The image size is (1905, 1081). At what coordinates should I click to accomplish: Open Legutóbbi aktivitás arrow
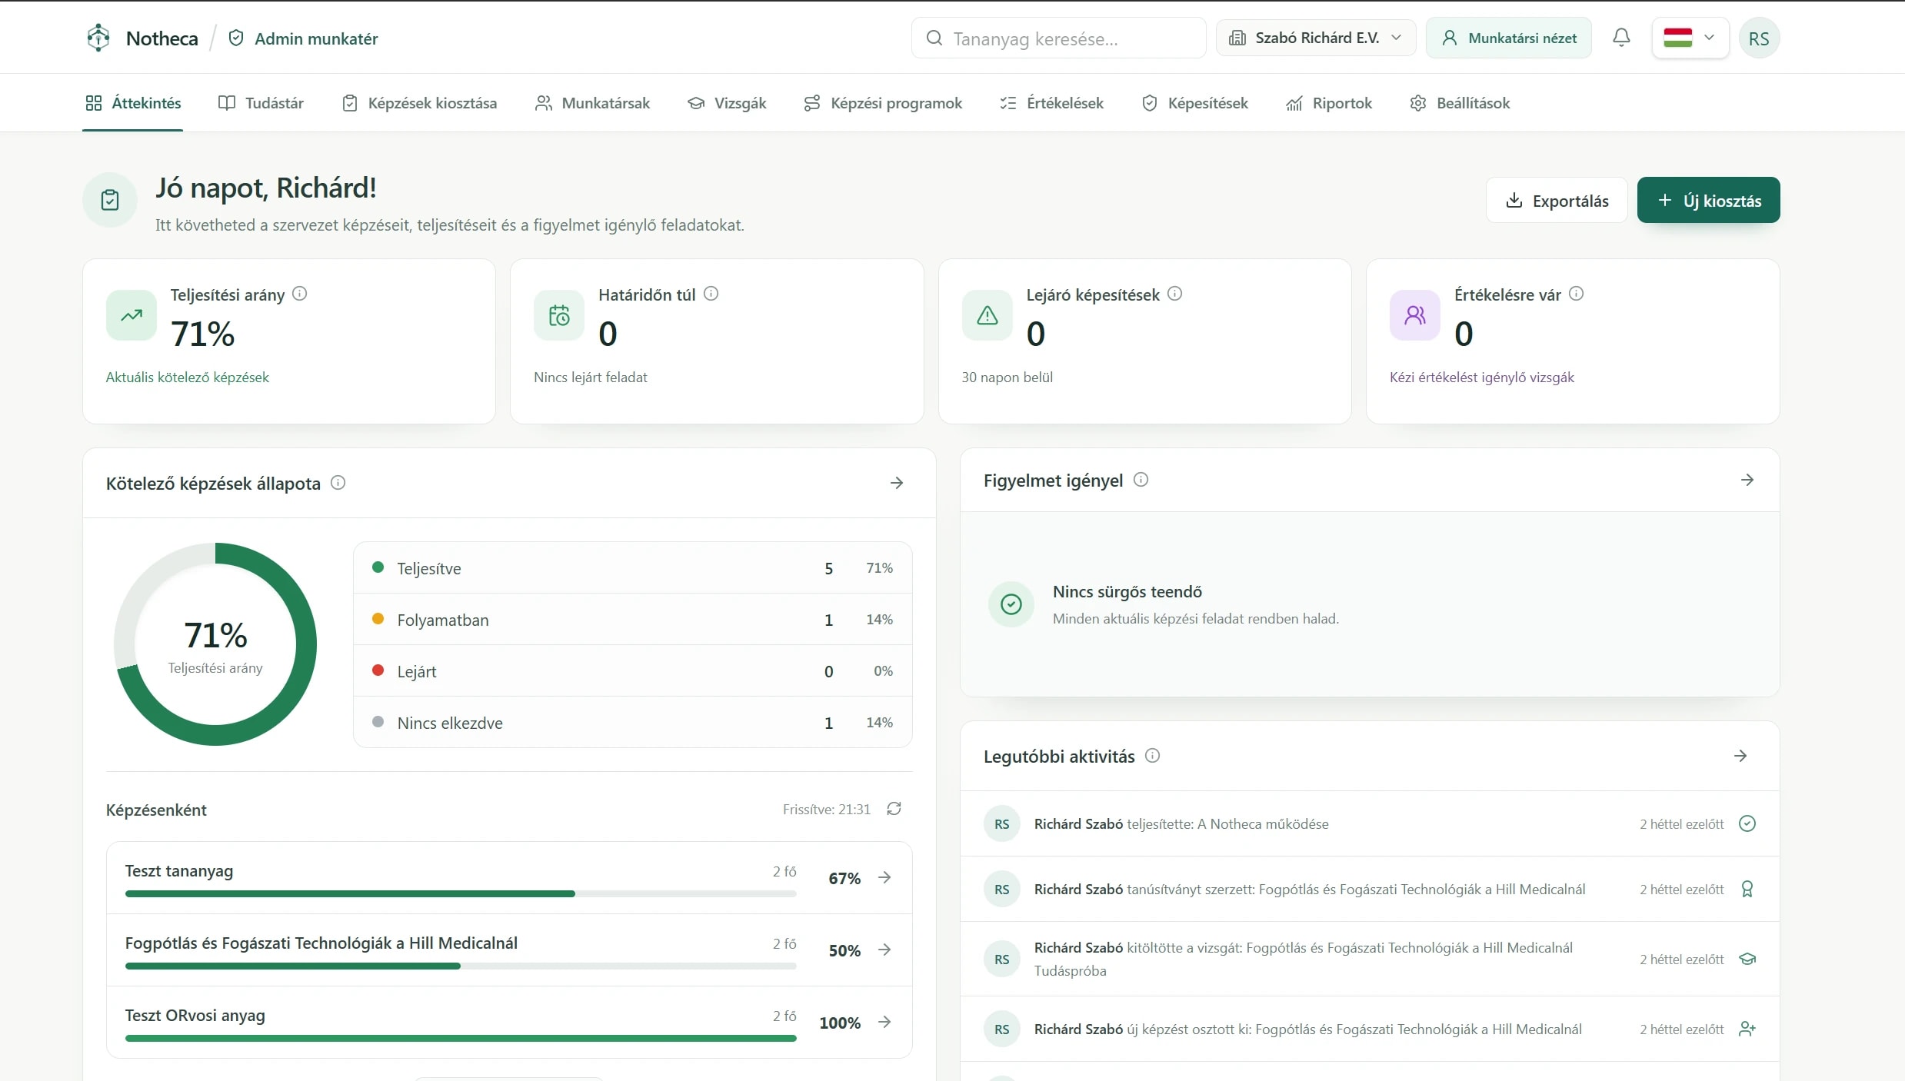1740,756
